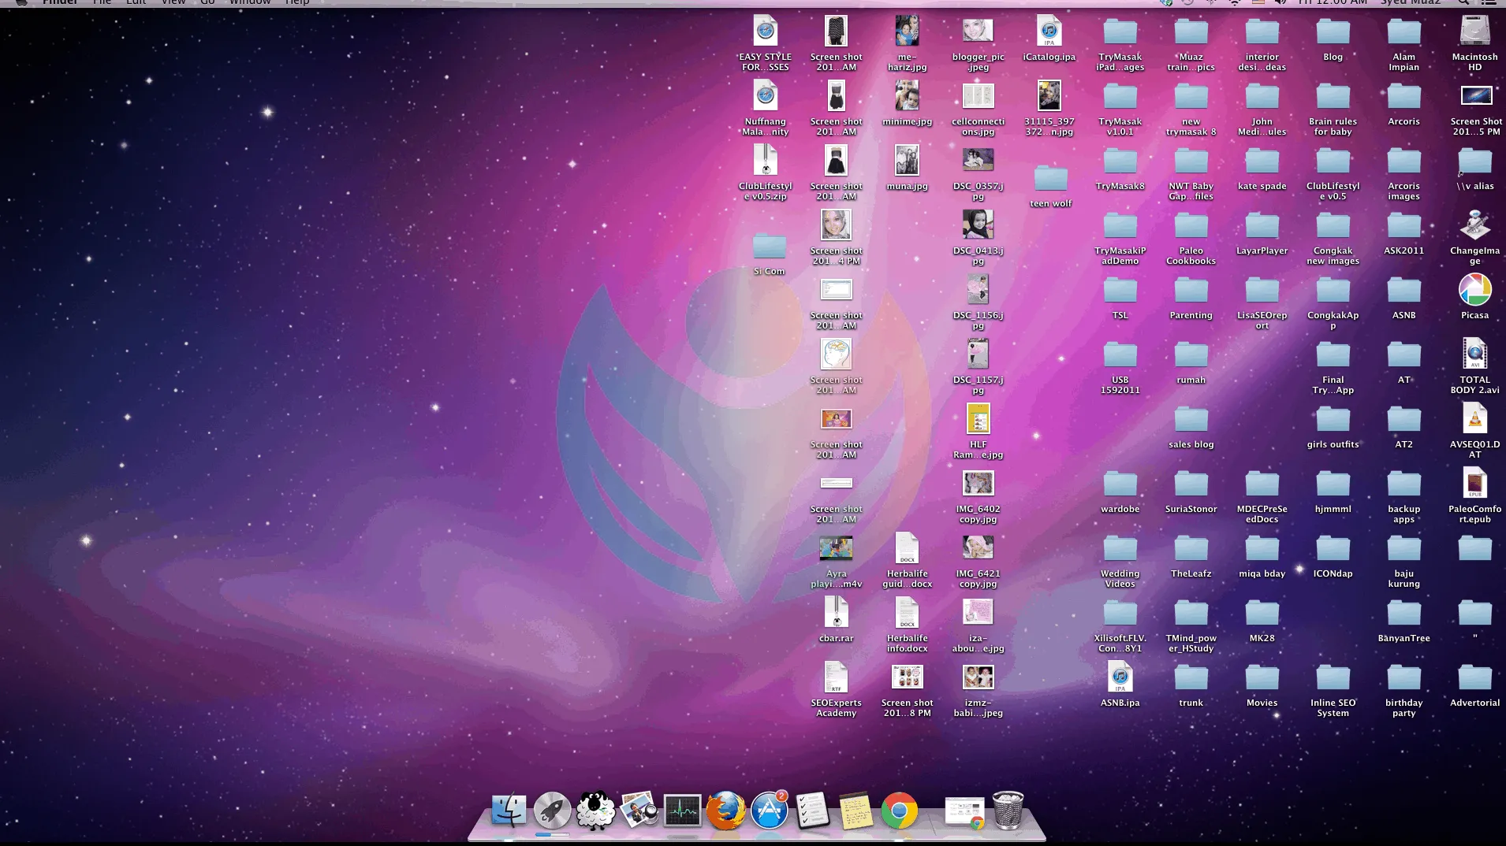Open the Window menu in menu bar
The image size is (1506, 846).
tap(250, 2)
